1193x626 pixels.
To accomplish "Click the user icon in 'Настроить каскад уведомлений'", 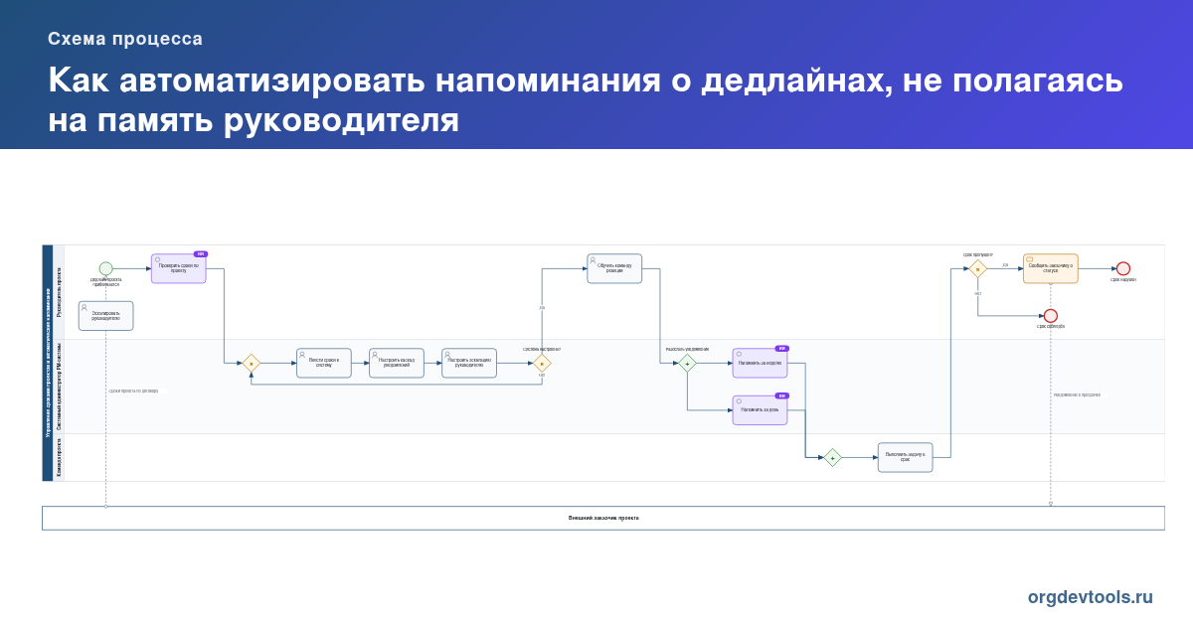I will pos(375,355).
